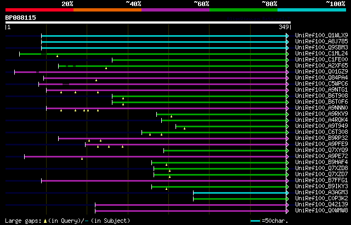The height and width of the screenshot is (225, 351).
Task: Open the UniRef100_C1FE00 hit
Action: pos(321,60)
